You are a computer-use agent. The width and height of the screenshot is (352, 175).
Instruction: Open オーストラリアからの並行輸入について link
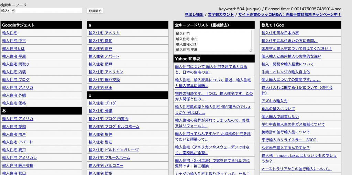(297, 169)
